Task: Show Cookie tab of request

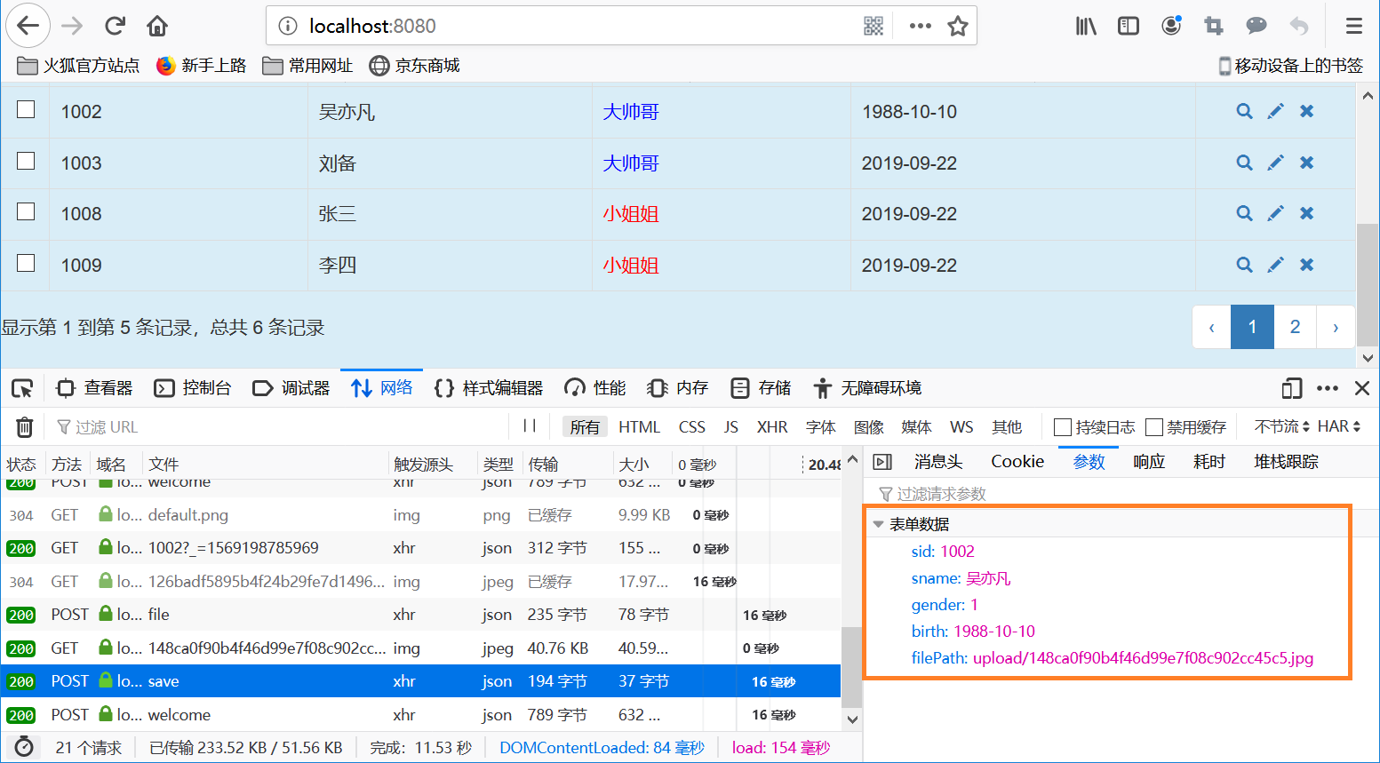Action: tap(1017, 462)
